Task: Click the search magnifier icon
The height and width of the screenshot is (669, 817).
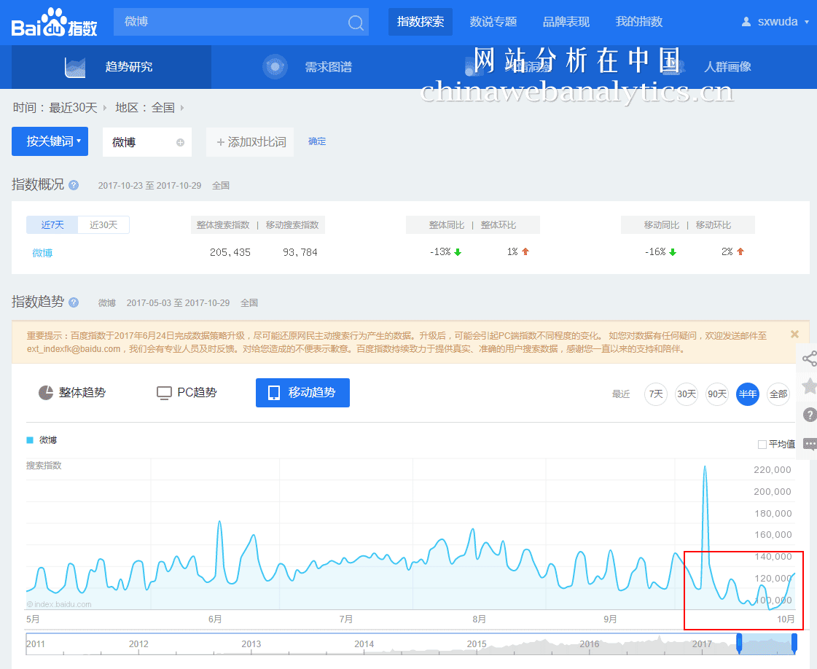Action: [356, 23]
